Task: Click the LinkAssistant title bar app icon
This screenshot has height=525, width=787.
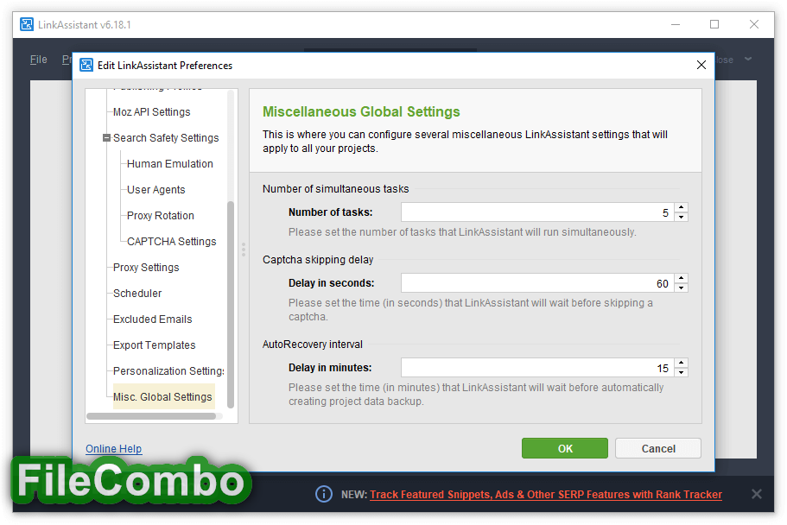Action: pyautogui.click(x=27, y=24)
